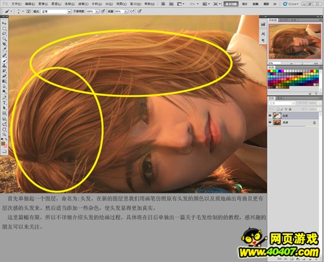Viewport: 324px width, 262px height.
Task: Open the 滤镜 menu
Action: 84,4
